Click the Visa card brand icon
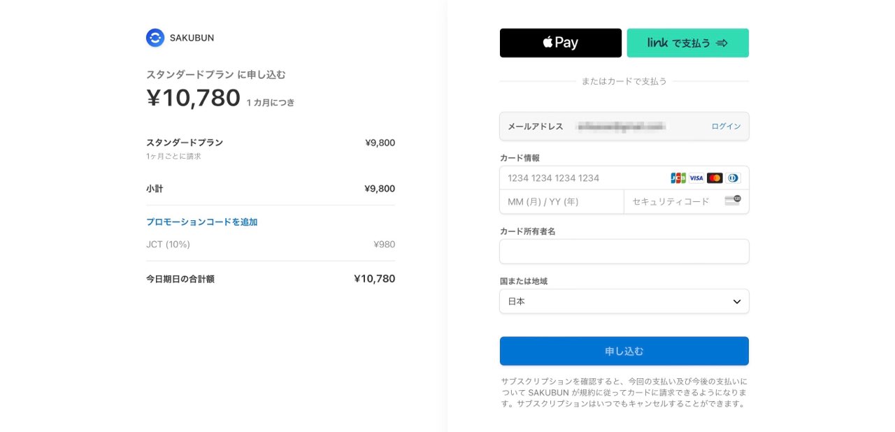Image resolution: width=895 pixels, height=432 pixels. tap(696, 178)
